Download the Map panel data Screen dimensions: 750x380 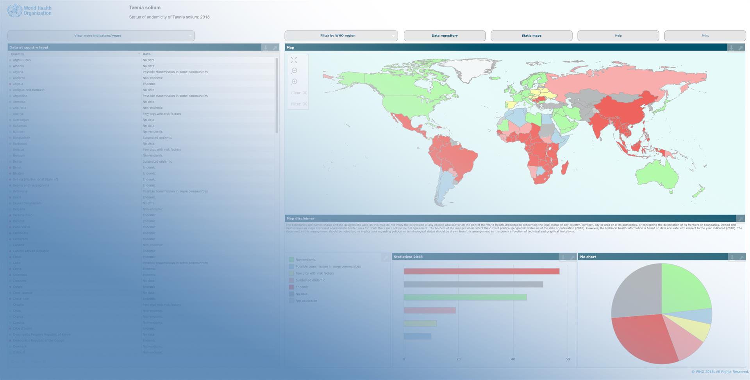[731, 48]
